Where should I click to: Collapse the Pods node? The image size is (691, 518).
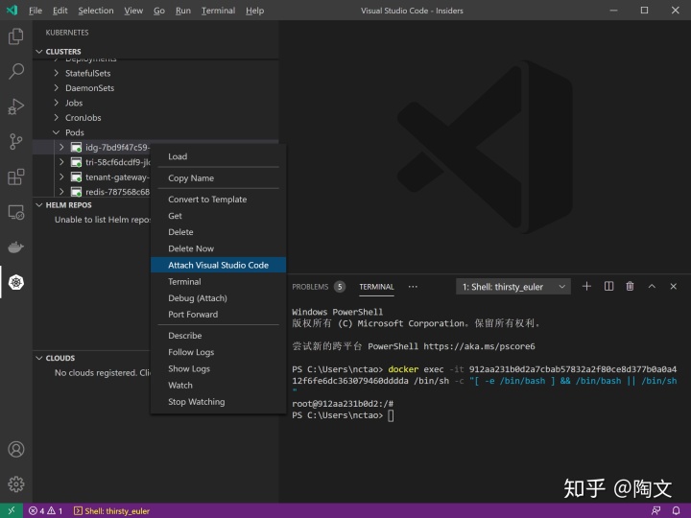56,132
